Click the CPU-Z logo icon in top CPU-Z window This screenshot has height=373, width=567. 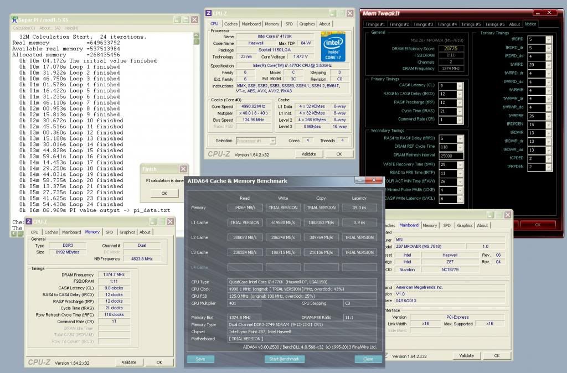208,13
